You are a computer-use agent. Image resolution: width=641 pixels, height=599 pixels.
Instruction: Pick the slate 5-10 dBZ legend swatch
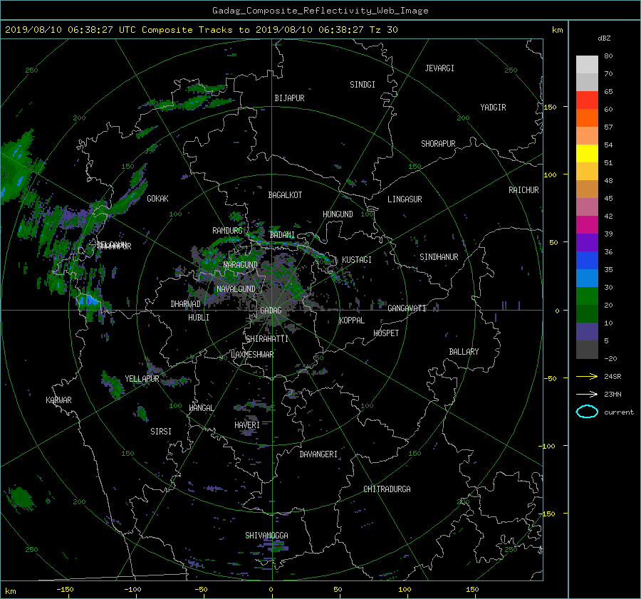(587, 332)
